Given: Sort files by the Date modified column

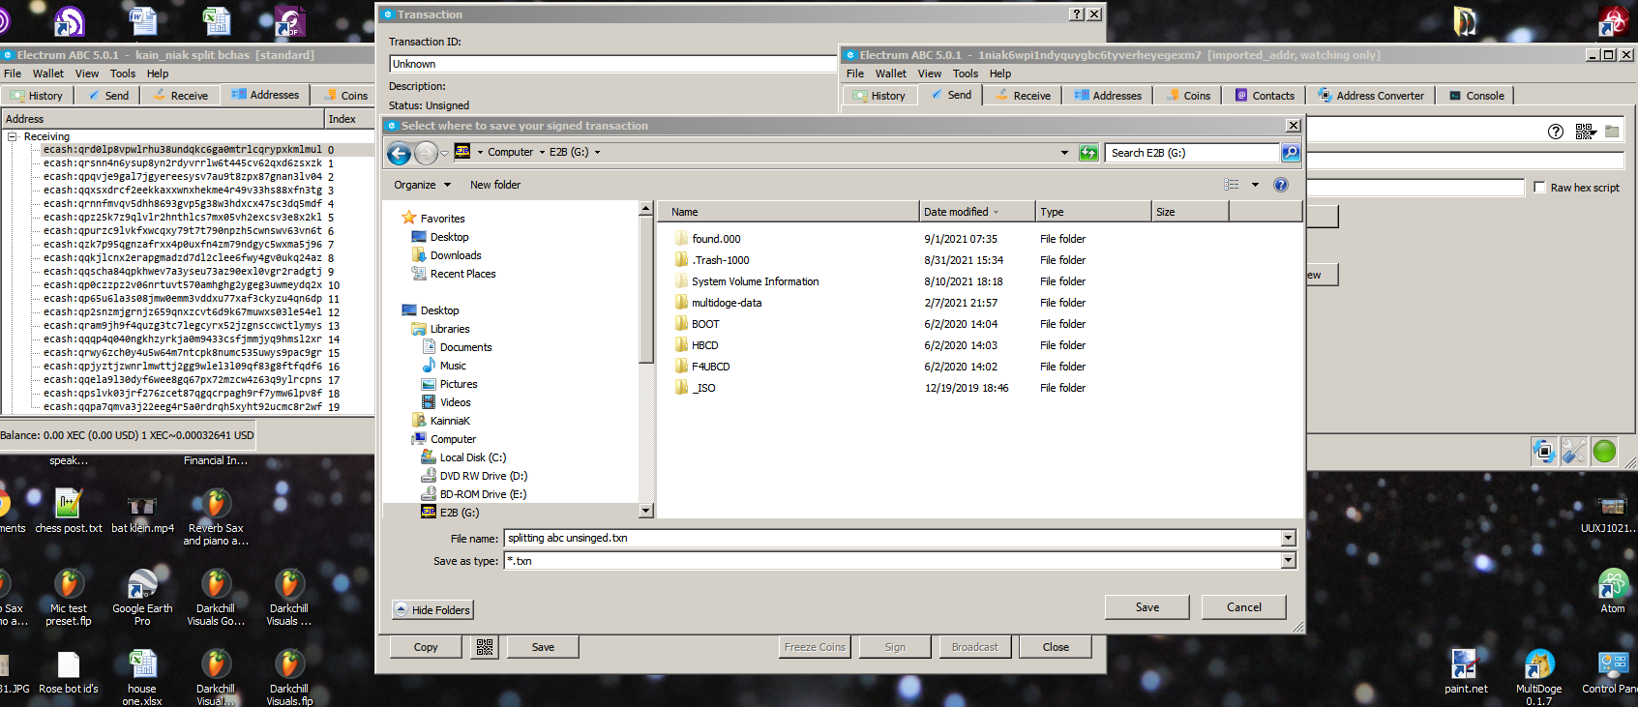Looking at the screenshot, I should pos(976,212).
